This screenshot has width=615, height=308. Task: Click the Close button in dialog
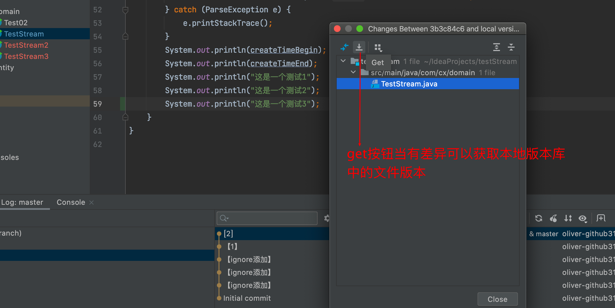[x=497, y=299]
